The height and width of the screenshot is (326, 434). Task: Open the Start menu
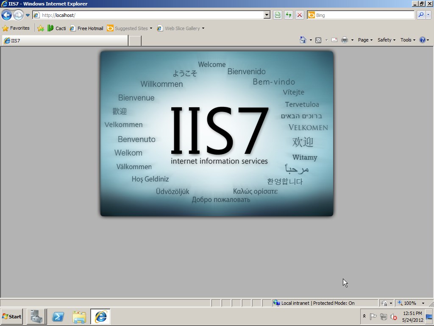[12, 317]
